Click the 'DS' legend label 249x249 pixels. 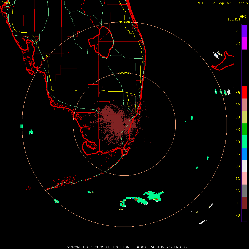pos(237,166)
